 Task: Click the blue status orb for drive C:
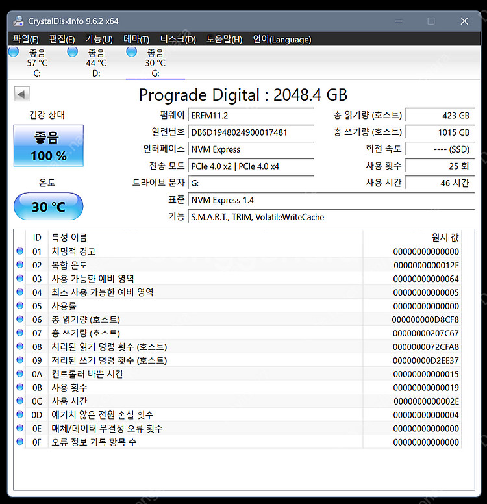tap(14, 52)
